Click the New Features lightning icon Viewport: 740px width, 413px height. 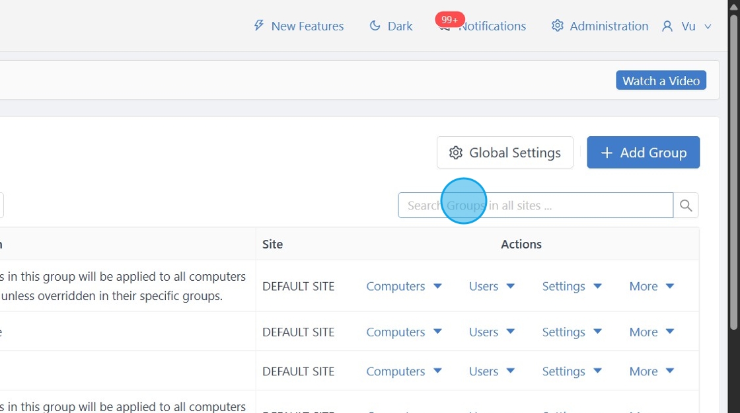(x=258, y=25)
